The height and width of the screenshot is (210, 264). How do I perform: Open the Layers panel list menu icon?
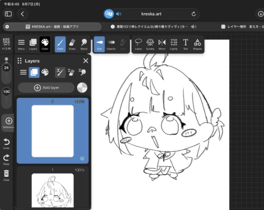pos(23,72)
